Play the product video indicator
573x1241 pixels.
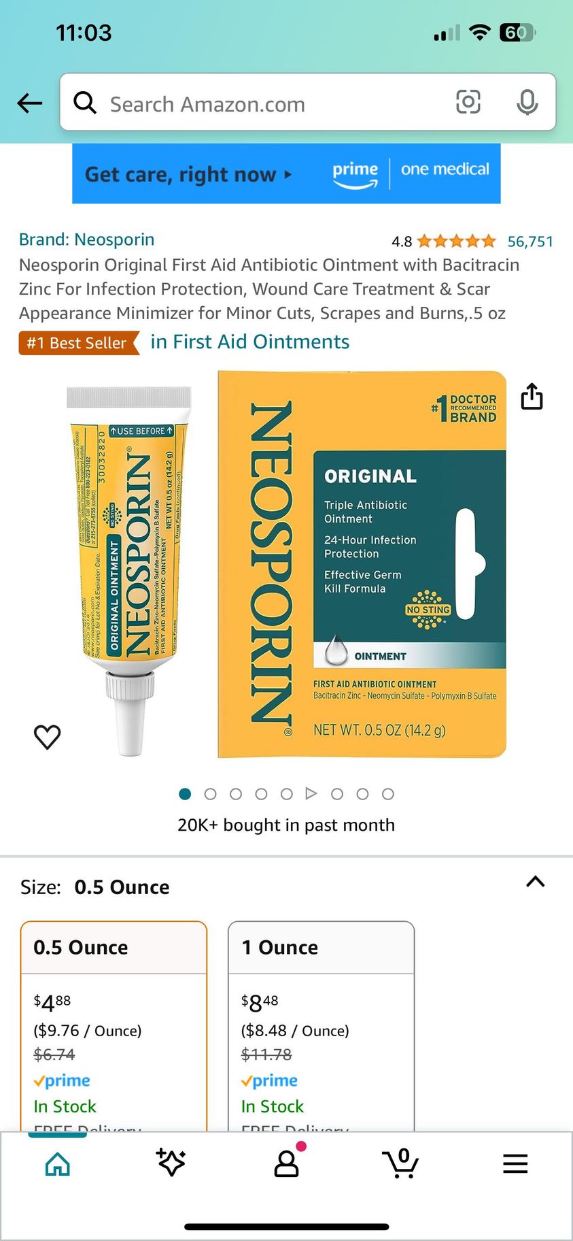311,793
